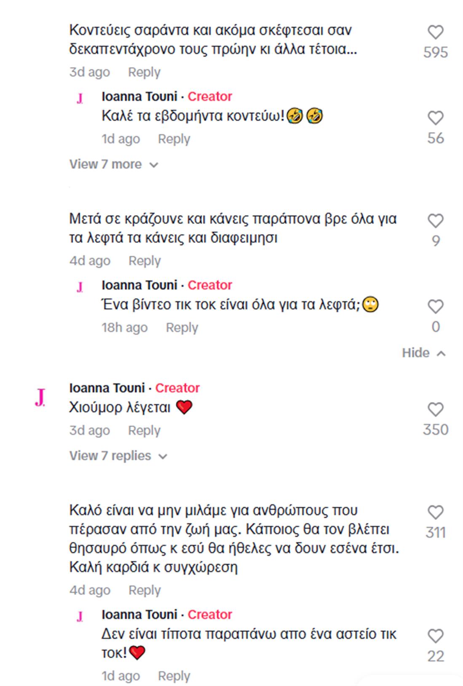Open Ioanna Touni's name on 'Χιούμορ λέγεται' comment
This screenshot has width=463, height=686.
tap(107, 388)
